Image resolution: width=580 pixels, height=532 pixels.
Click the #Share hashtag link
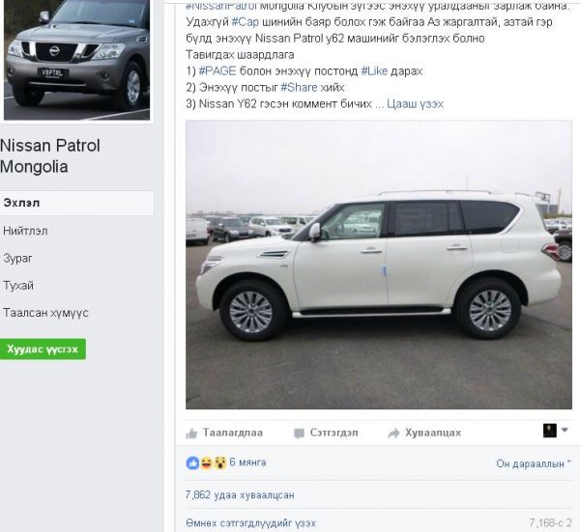[299, 88]
